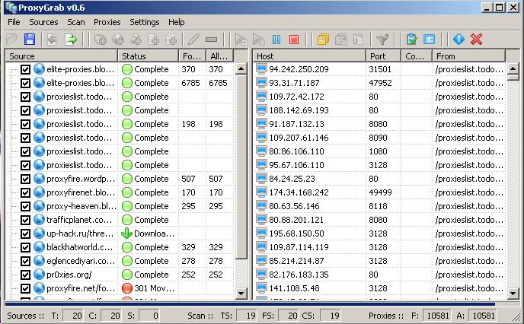Click the source list scroll-up arrow

(241, 68)
